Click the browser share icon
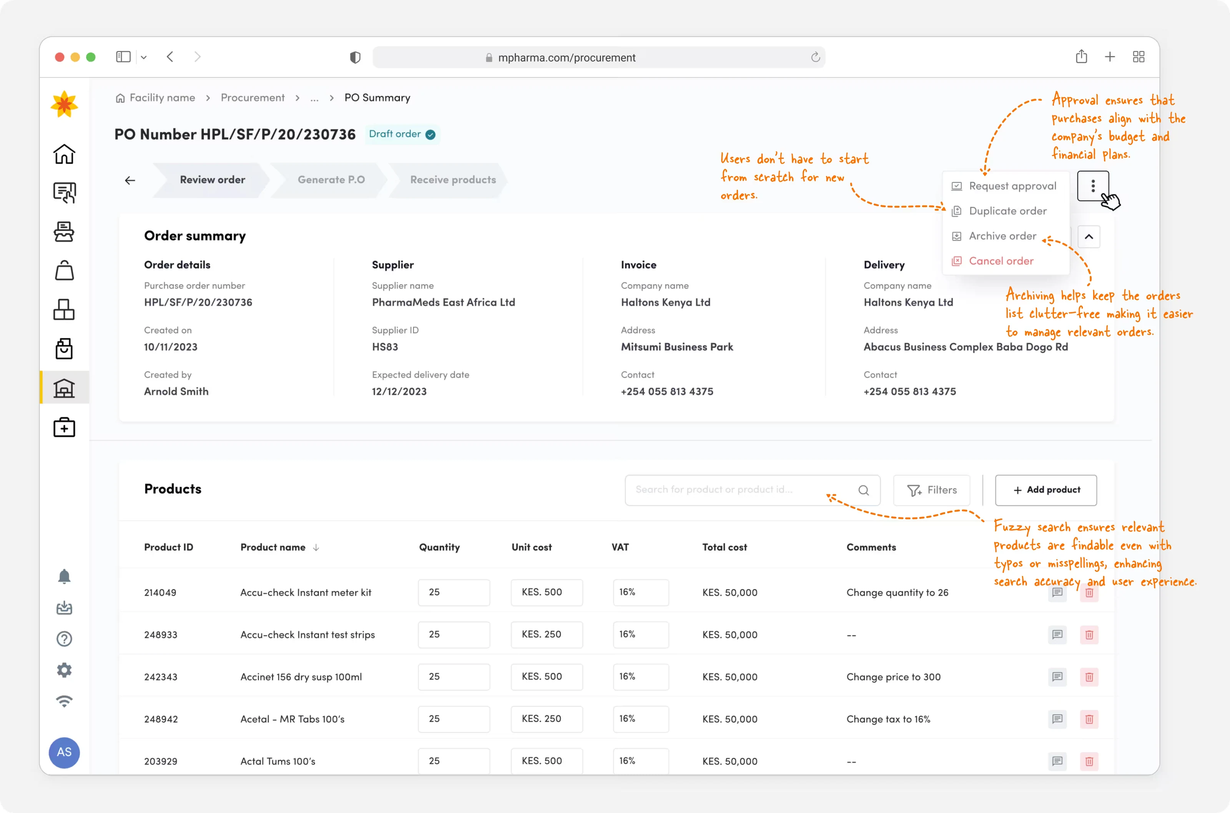 pyautogui.click(x=1081, y=57)
